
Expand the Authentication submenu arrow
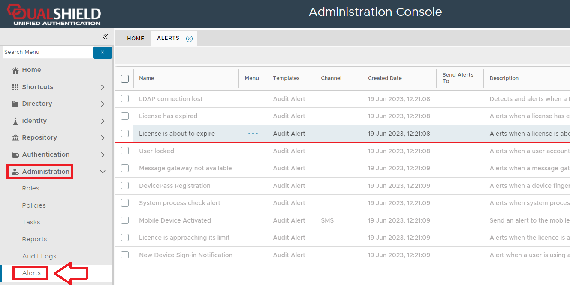(x=103, y=155)
